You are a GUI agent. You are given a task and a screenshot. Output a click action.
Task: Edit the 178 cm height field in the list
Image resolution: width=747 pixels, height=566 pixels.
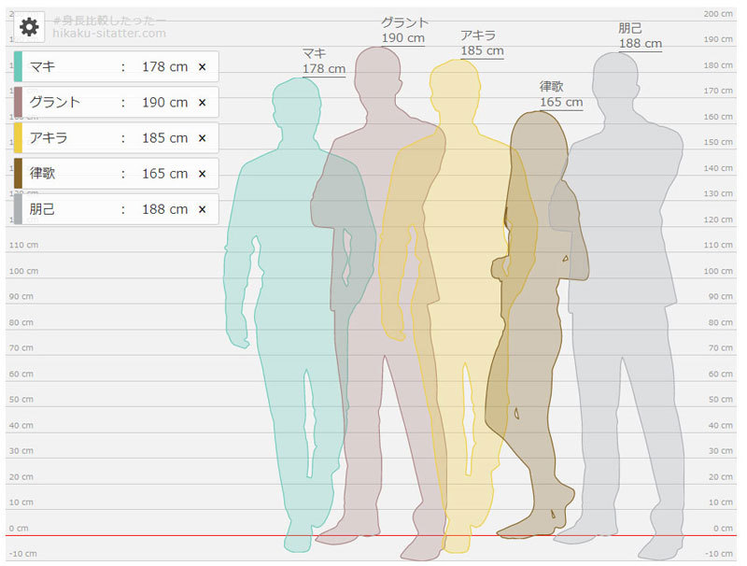pos(164,67)
